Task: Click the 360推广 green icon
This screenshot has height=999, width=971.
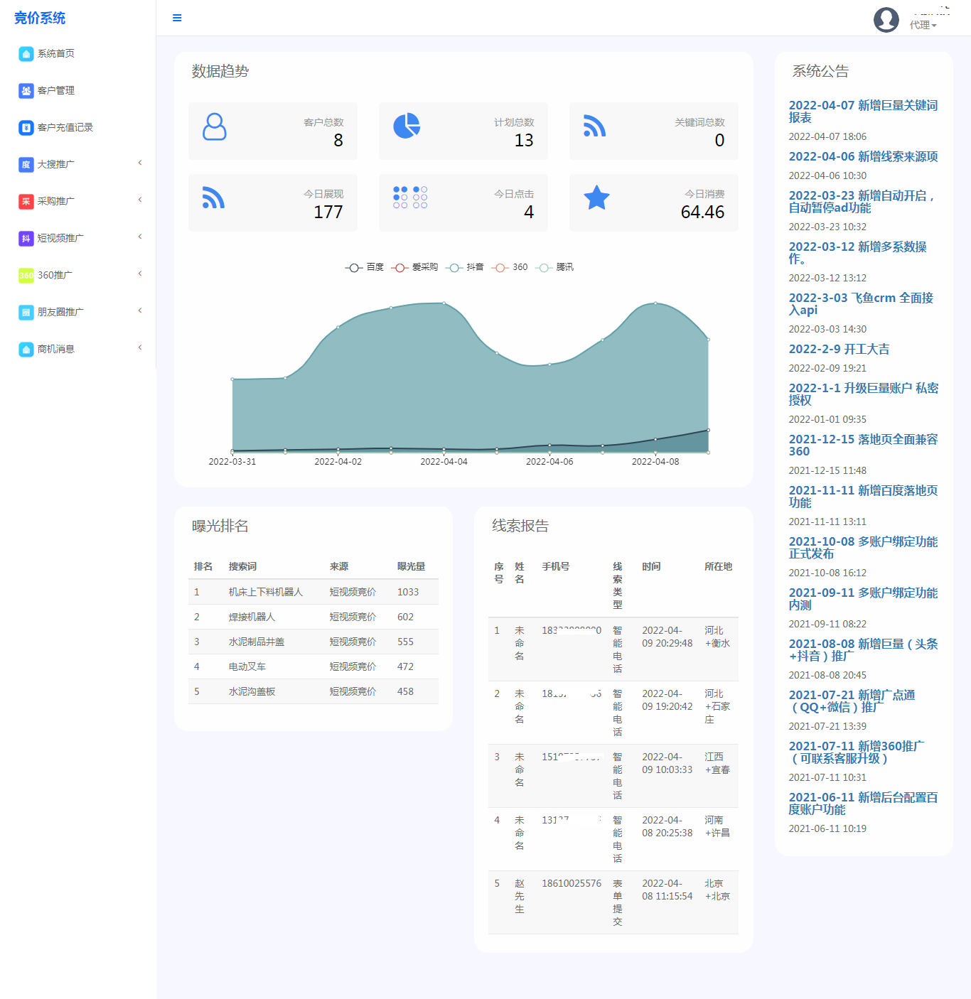Action: (26, 275)
